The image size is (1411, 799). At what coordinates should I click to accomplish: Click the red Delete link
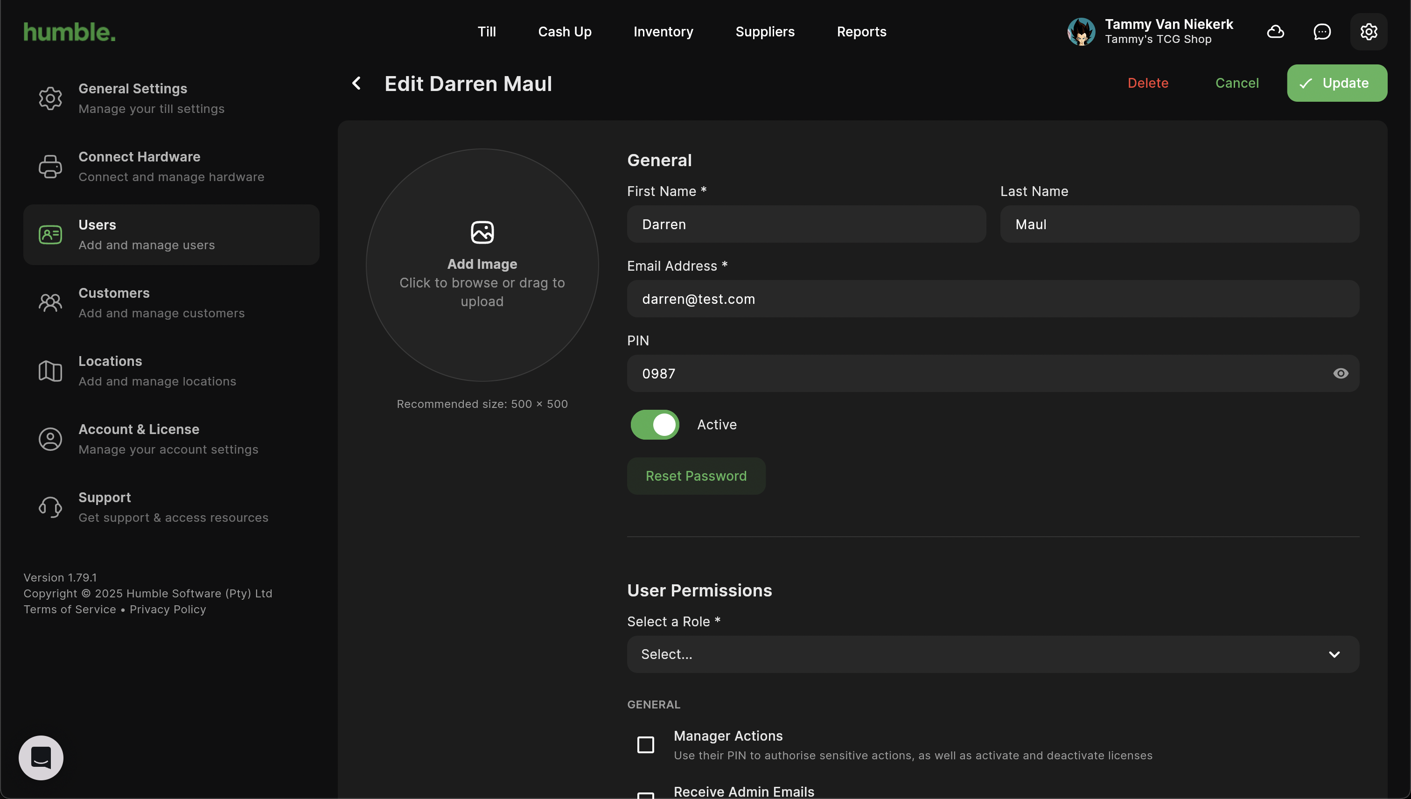click(x=1148, y=83)
